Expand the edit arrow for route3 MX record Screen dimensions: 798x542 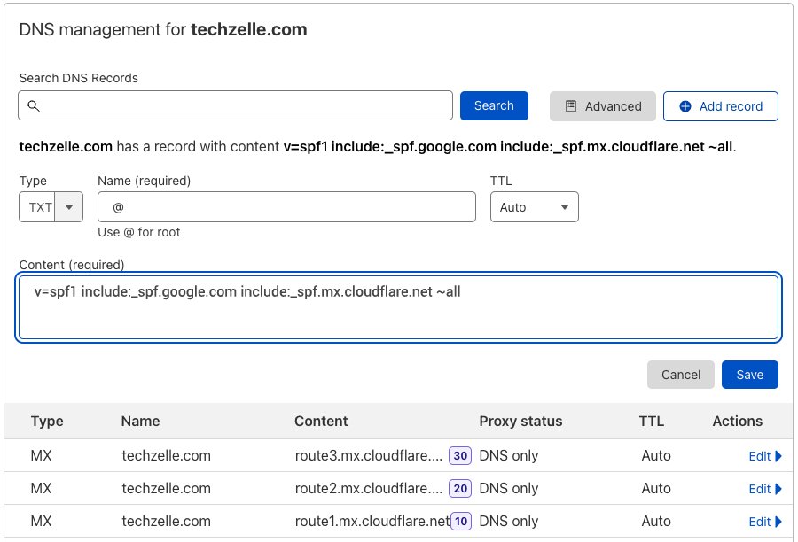[778, 456]
